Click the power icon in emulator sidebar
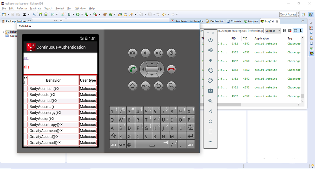 210,40
